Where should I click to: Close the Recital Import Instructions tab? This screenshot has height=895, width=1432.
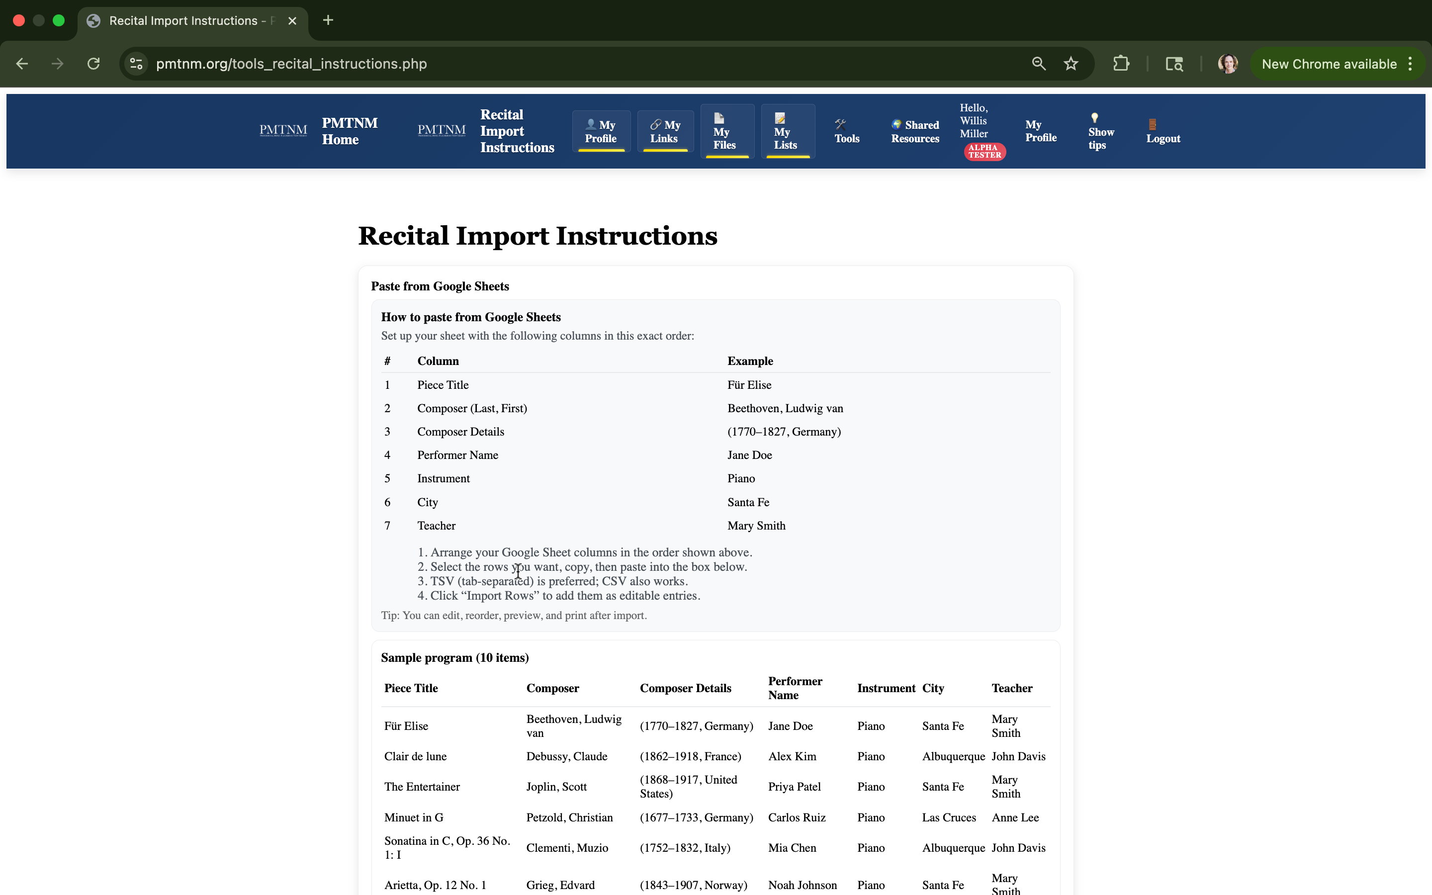coord(292,21)
